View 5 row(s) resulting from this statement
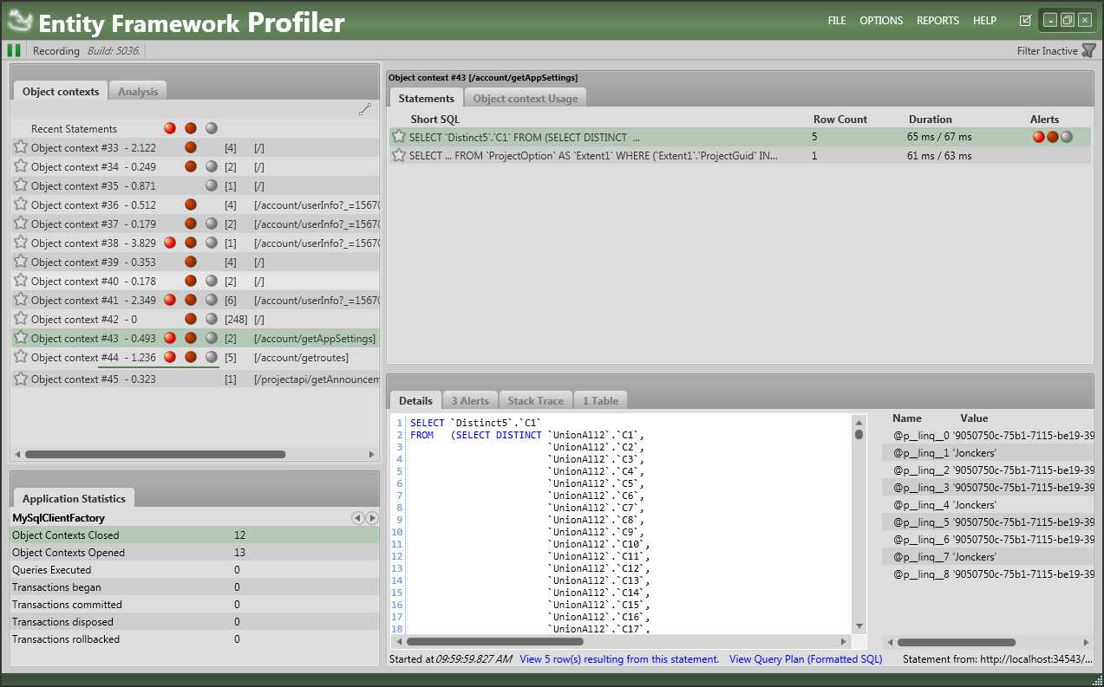1104x687 pixels. [619, 659]
